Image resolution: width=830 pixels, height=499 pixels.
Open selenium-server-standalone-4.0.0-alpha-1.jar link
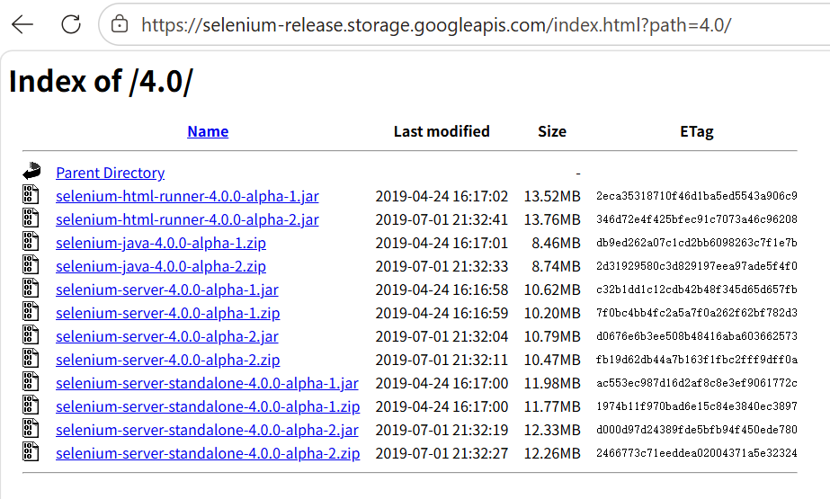point(207,383)
